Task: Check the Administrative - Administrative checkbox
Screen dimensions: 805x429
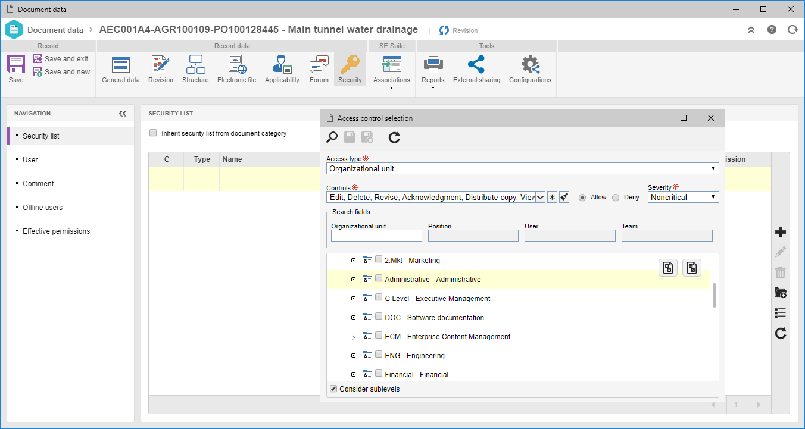Action: click(379, 278)
